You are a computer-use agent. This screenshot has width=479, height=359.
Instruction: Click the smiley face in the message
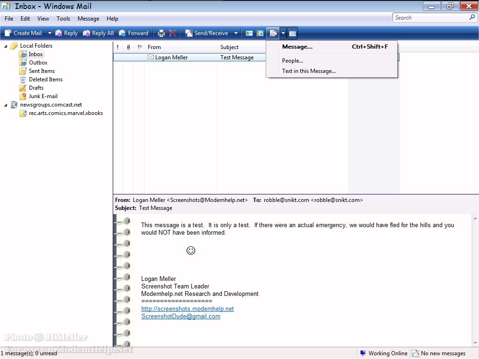[191, 251]
